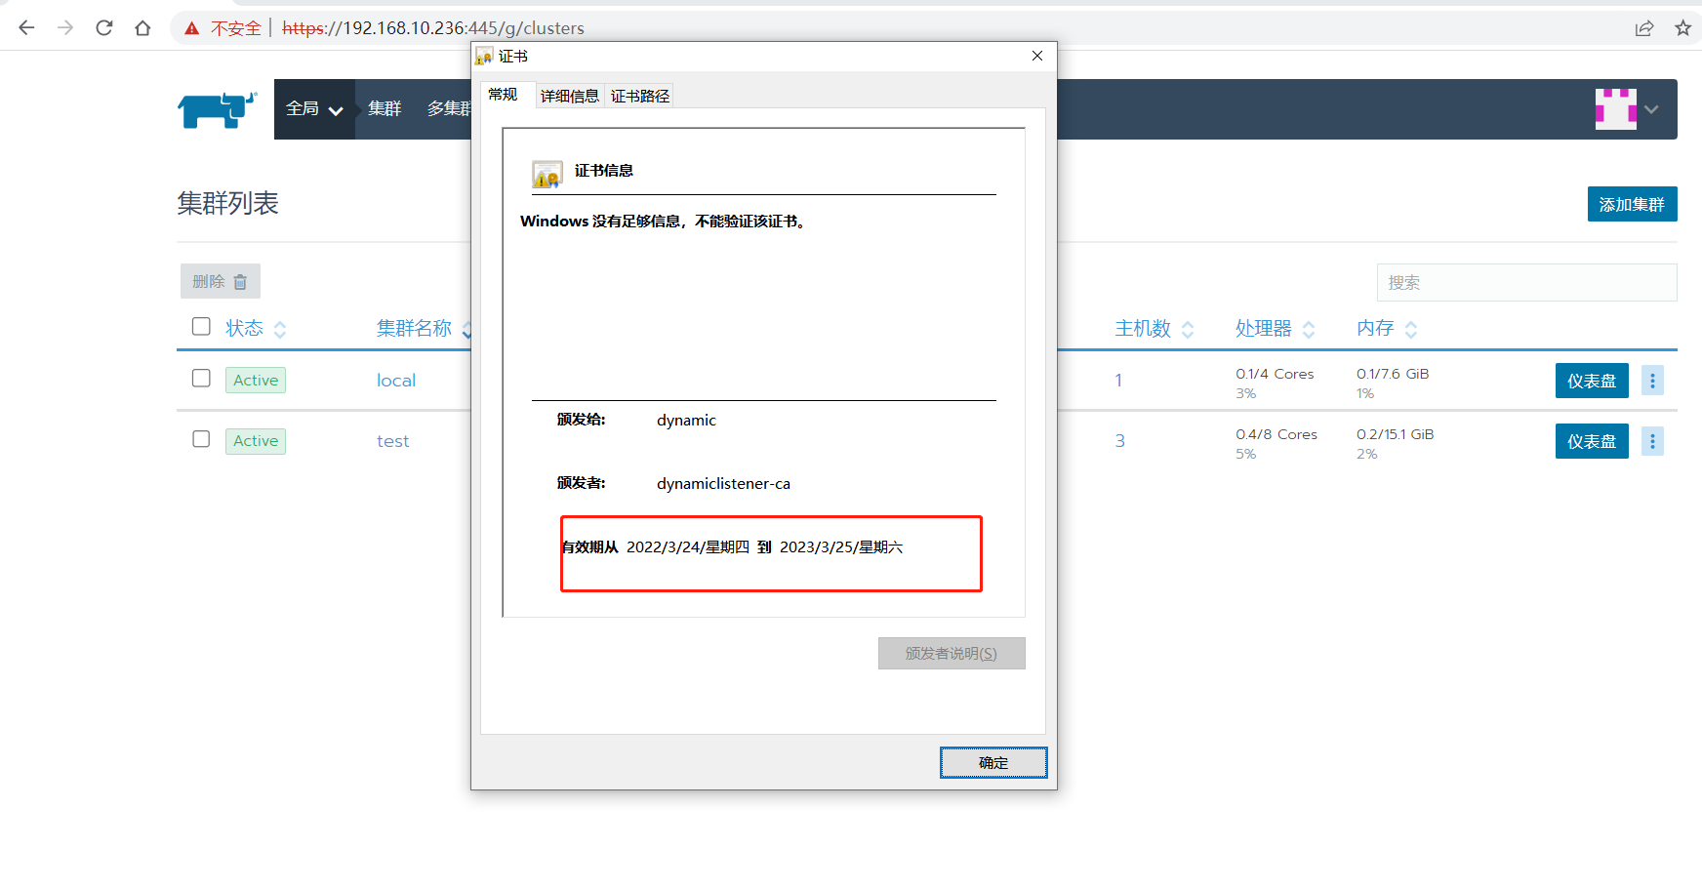Click inside the 搜索 search field
Image resolution: width=1702 pixels, height=889 pixels.
1526,282
